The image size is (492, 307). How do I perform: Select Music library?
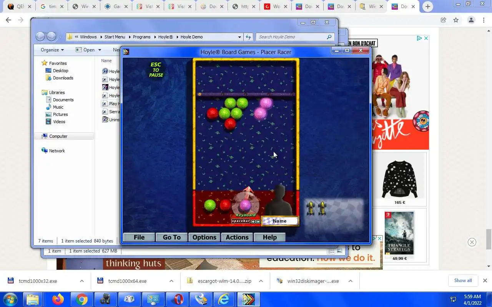58,107
